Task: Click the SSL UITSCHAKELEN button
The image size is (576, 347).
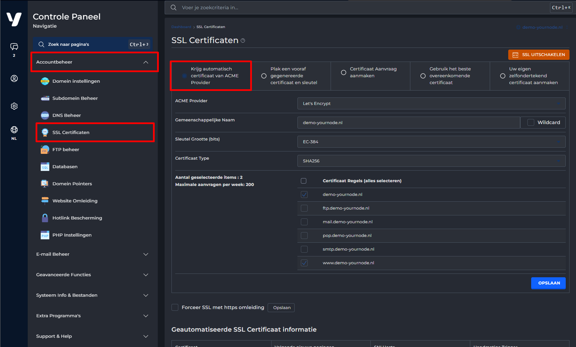Action: 539,55
